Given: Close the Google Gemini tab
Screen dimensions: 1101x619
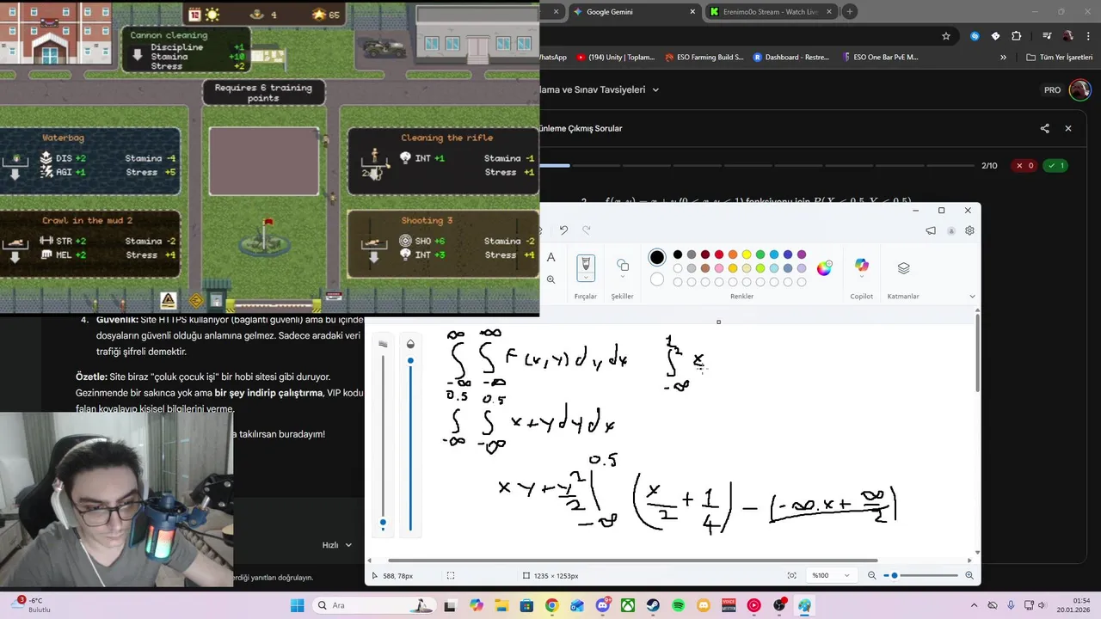Looking at the screenshot, I should 692,12.
